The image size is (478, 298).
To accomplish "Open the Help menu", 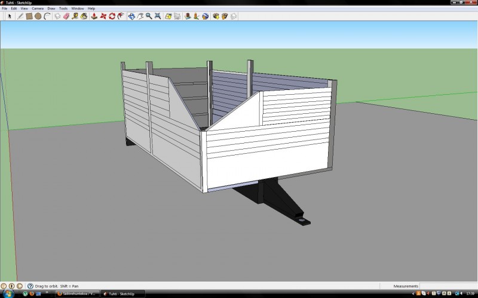I will [x=91, y=8].
